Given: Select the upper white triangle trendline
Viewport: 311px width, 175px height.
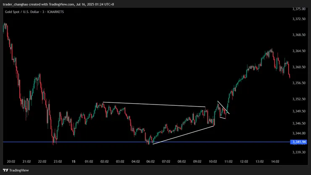Looking at the screenshot, I should click(x=154, y=104).
